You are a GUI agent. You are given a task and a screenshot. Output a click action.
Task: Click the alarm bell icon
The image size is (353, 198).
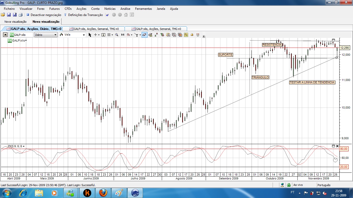coord(192,35)
